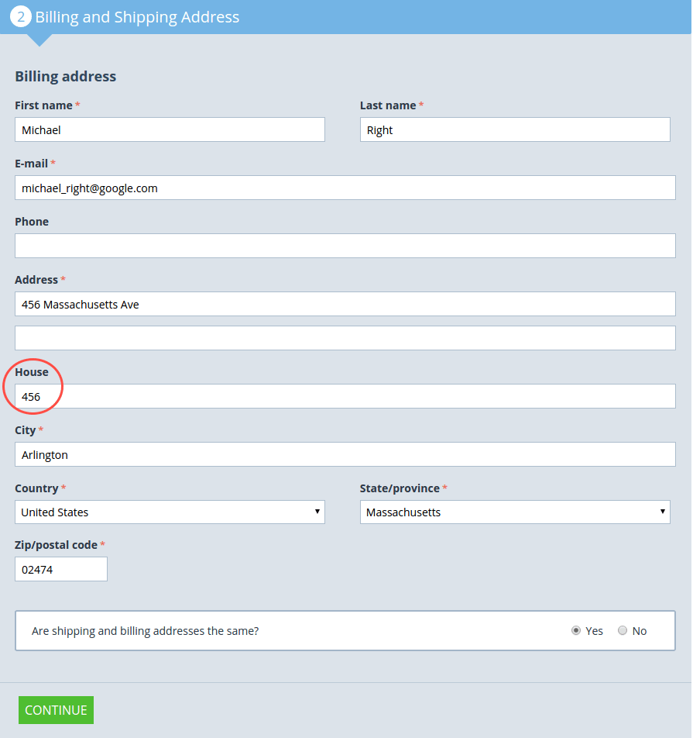
Task: Click the Billing address heading
Action: [x=66, y=77]
